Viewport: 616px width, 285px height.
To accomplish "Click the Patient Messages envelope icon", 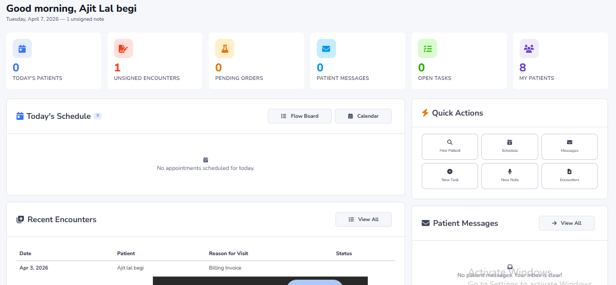I will tap(326, 48).
